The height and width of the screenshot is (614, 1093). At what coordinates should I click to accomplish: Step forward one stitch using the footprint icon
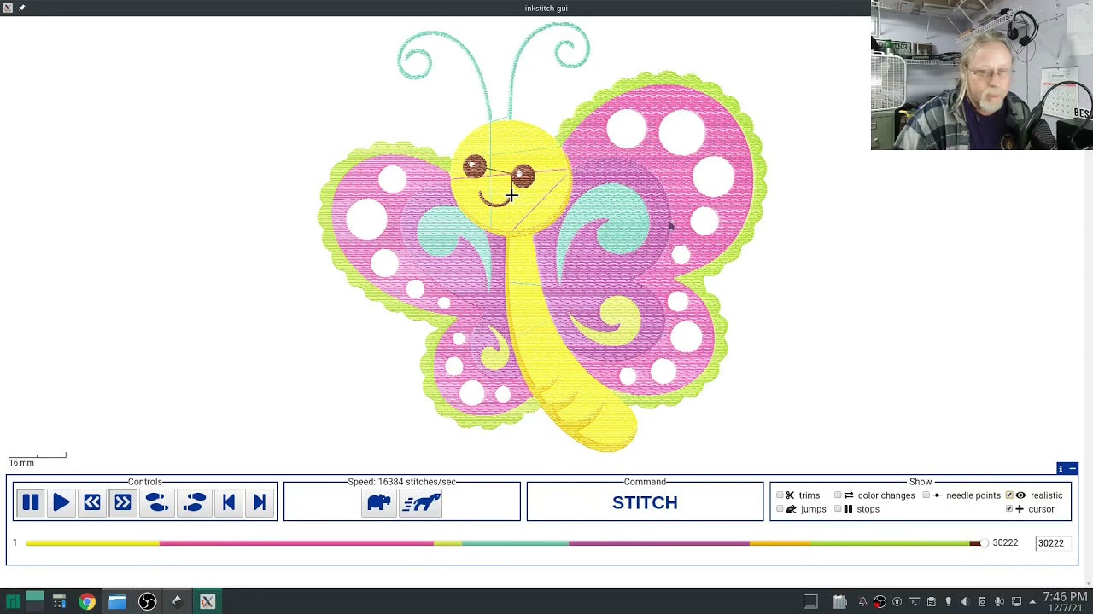[194, 502]
